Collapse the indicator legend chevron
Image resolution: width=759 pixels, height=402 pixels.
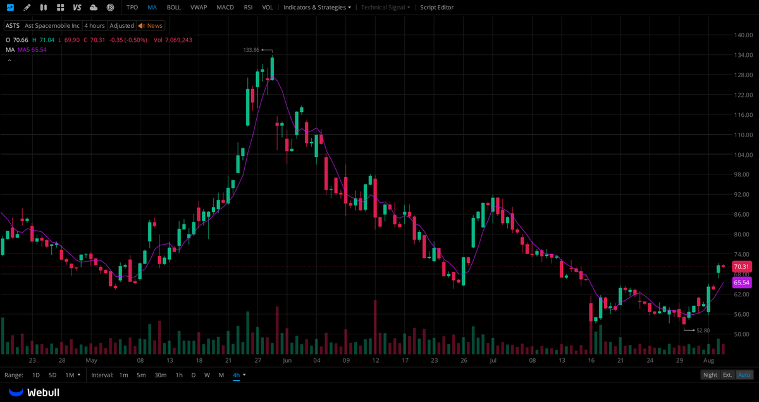(9, 61)
